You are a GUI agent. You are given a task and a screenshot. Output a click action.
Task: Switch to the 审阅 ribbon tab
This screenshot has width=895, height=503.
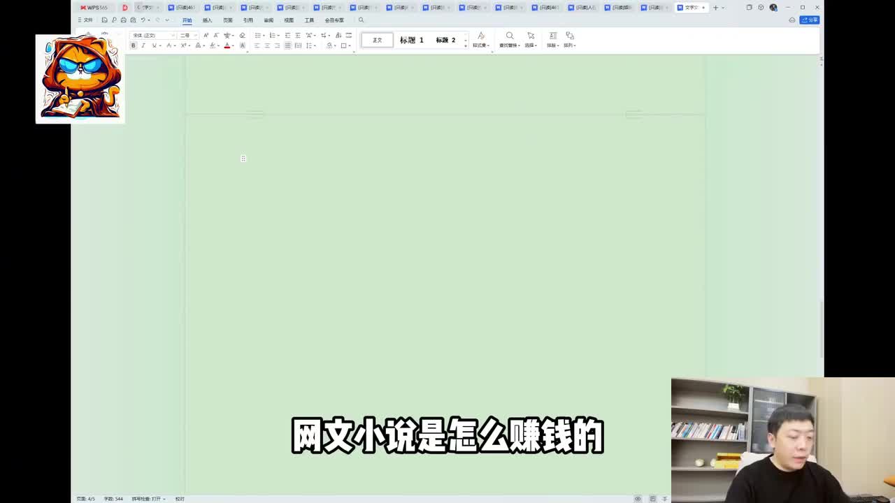[268, 20]
